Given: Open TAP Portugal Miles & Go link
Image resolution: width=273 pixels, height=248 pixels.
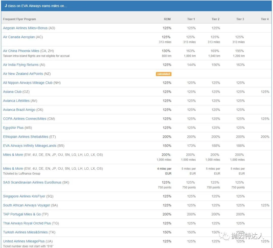Looking at the screenshot, I should click(x=22, y=214).
